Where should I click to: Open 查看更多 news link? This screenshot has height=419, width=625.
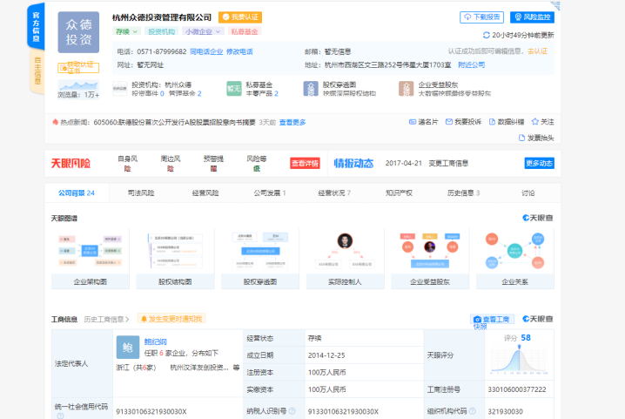tap(292, 122)
